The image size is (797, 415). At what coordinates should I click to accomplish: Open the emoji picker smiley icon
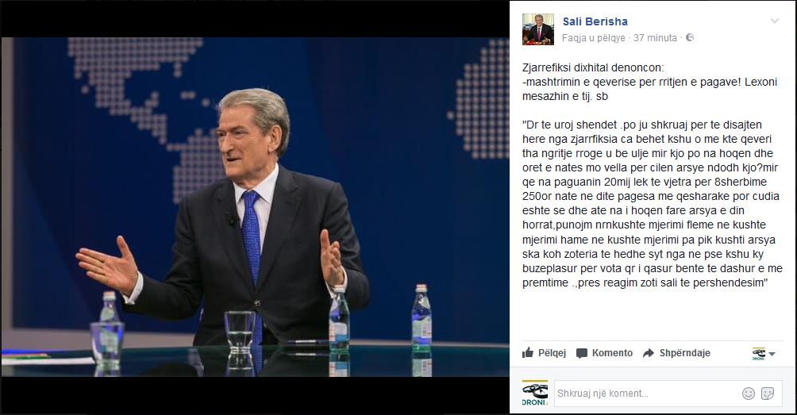749,393
